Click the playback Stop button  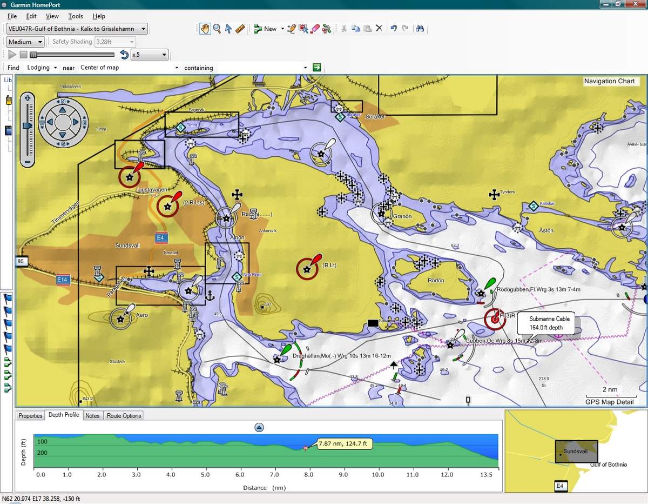point(24,55)
